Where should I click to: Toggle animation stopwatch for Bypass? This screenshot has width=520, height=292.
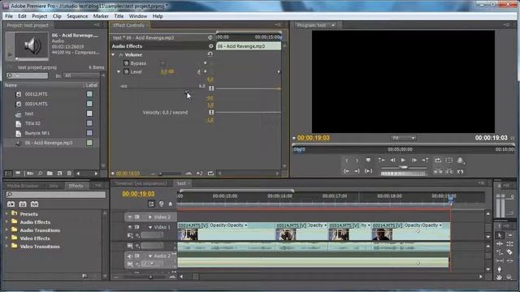point(126,63)
